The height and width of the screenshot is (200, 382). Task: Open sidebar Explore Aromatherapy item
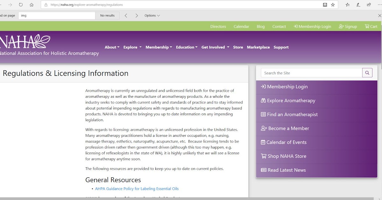pos(316,101)
